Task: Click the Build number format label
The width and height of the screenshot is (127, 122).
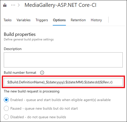Action: 20,72
